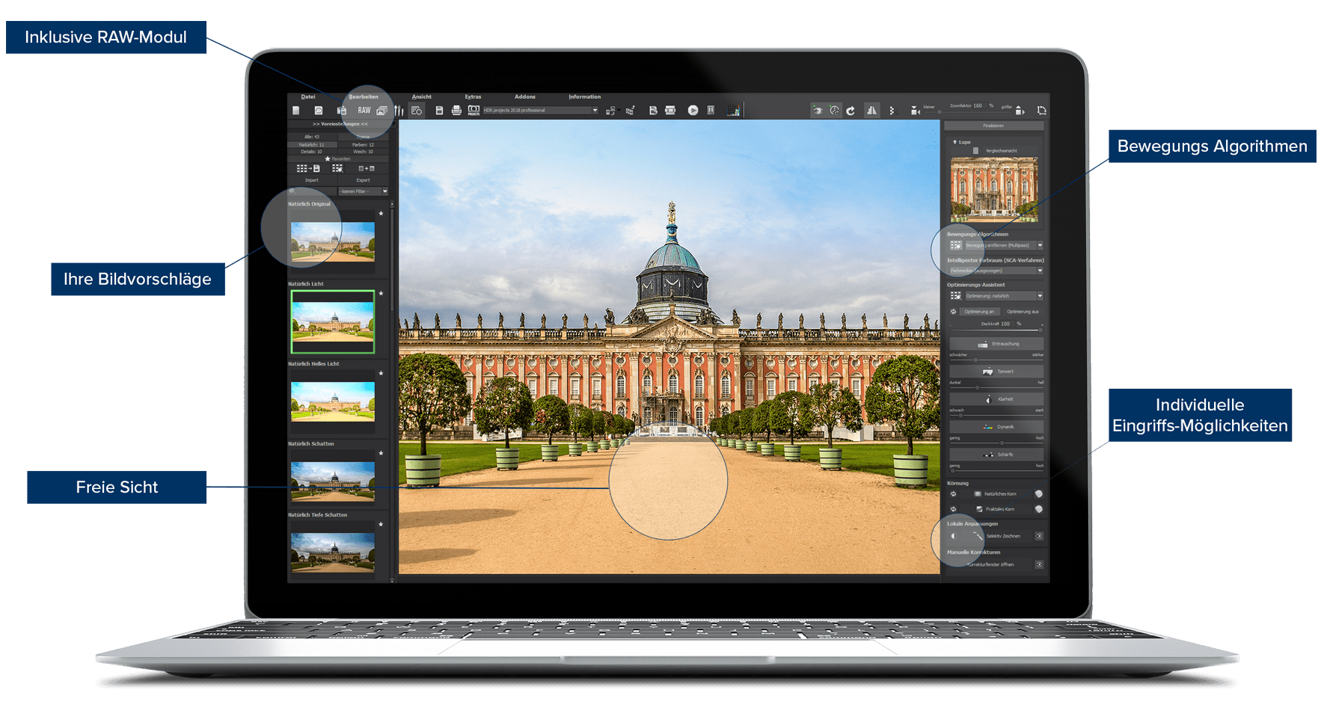The height and width of the screenshot is (711, 1324).
Task: Click the printer icon
Action: coord(456,110)
